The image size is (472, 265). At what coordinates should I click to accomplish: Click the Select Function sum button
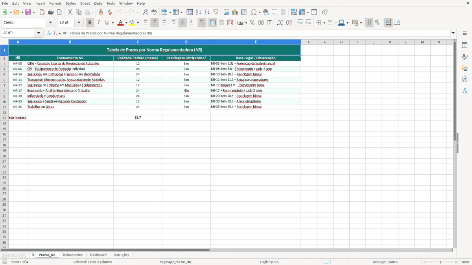pos(55,33)
